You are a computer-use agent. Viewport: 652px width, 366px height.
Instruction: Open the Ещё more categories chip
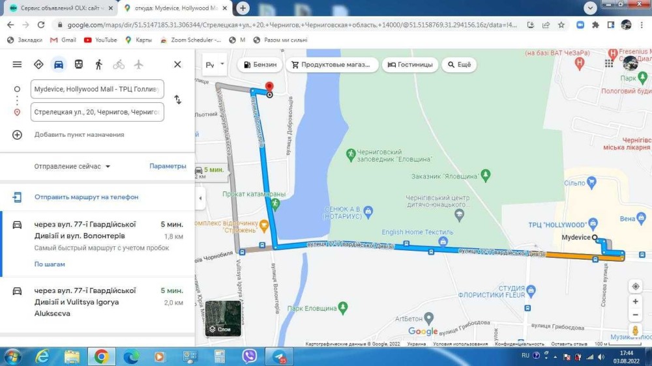459,64
